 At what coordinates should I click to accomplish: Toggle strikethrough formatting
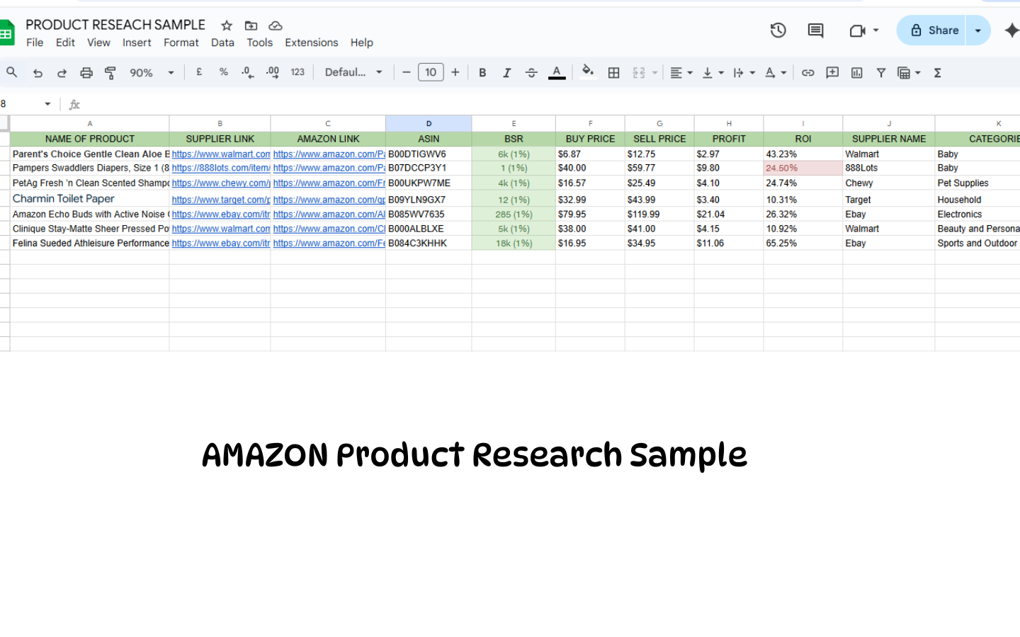(531, 73)
